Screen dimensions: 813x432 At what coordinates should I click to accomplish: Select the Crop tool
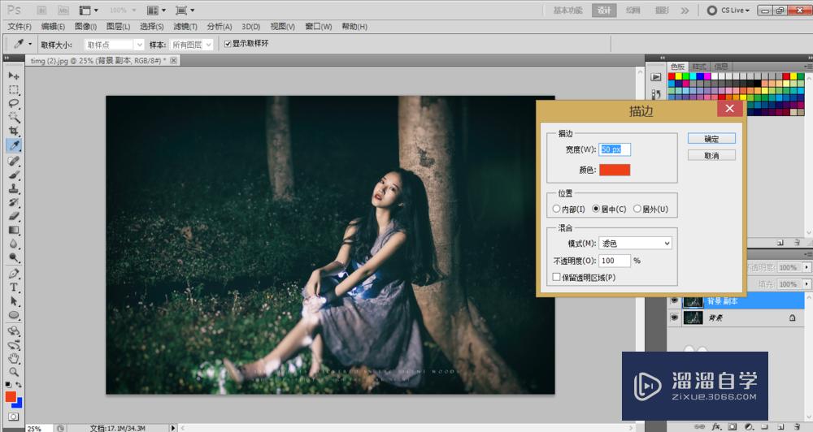(x=14, y=131)
